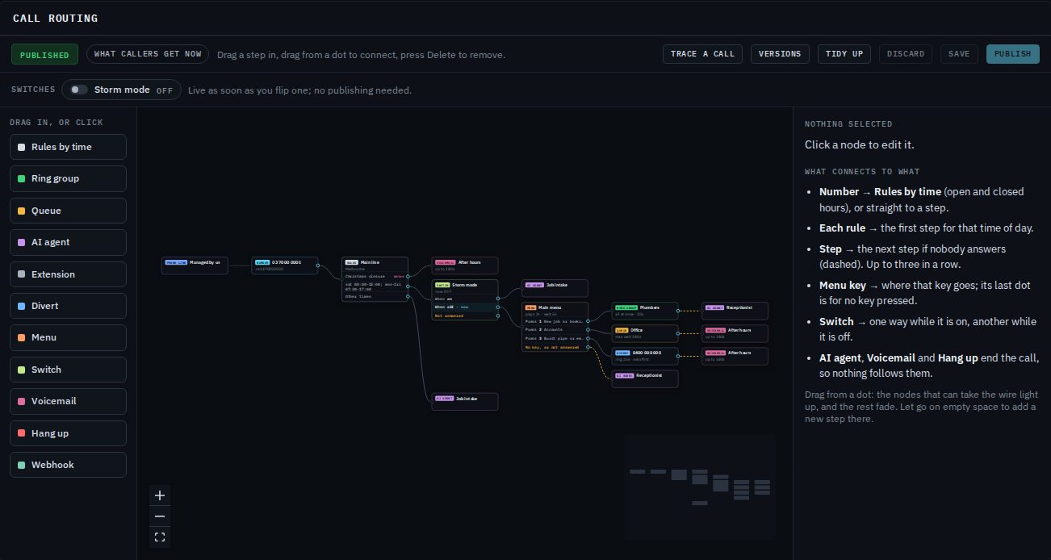The image size is (1051, 560).
Task: Click the 'Christmas closure' rule row
Action: coord(375,276)
